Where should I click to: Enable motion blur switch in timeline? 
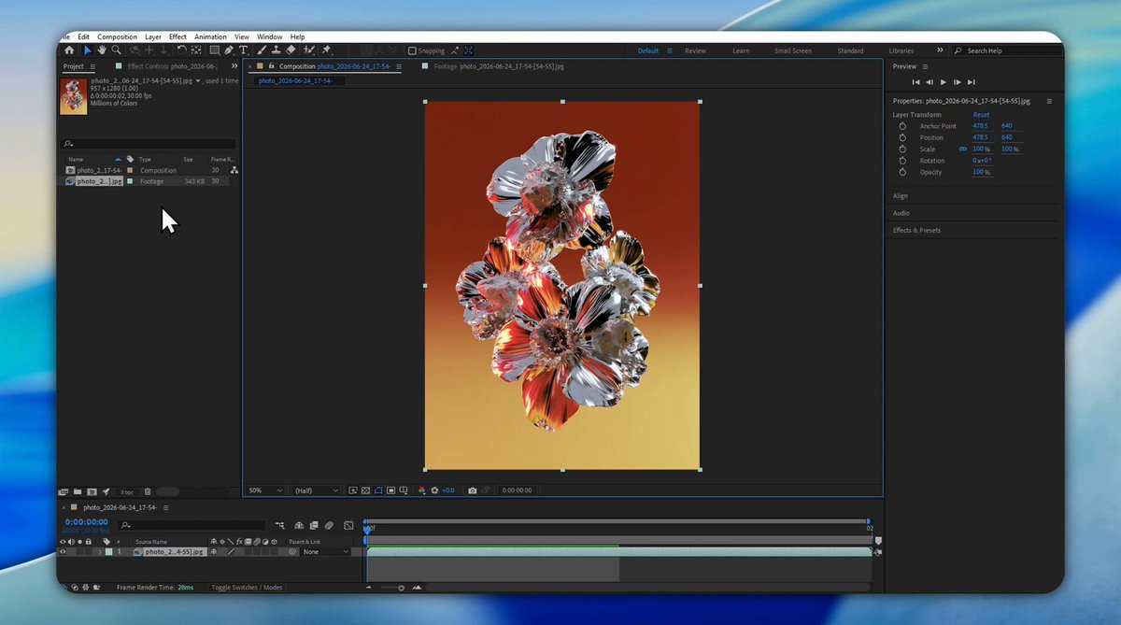click(x=329, y=525)
